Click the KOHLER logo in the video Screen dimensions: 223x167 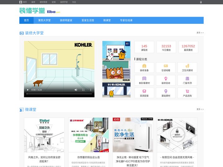[x=84, y=45]
